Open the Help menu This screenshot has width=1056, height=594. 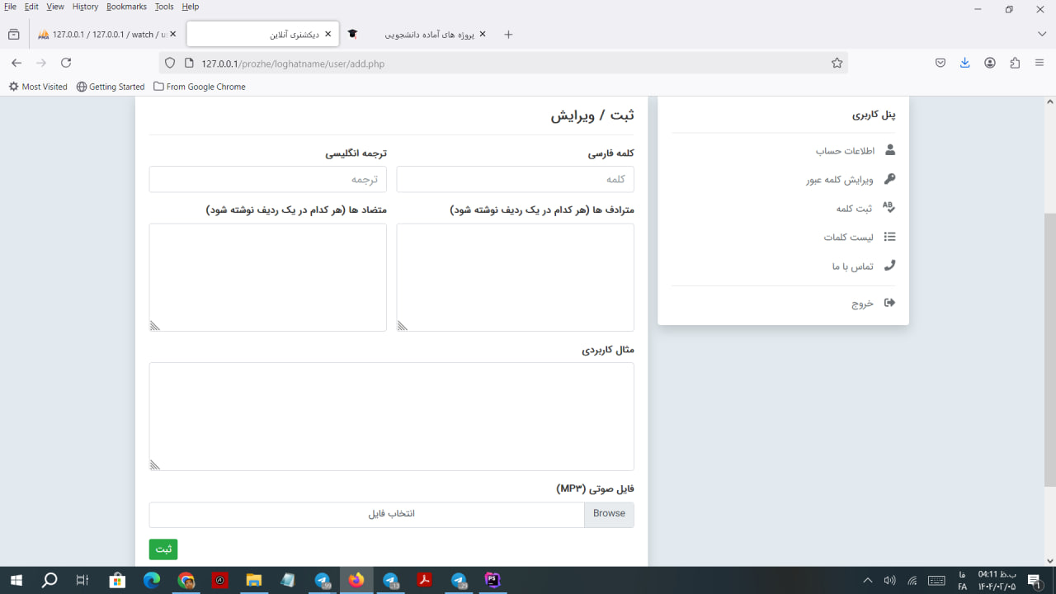[191, 7]
